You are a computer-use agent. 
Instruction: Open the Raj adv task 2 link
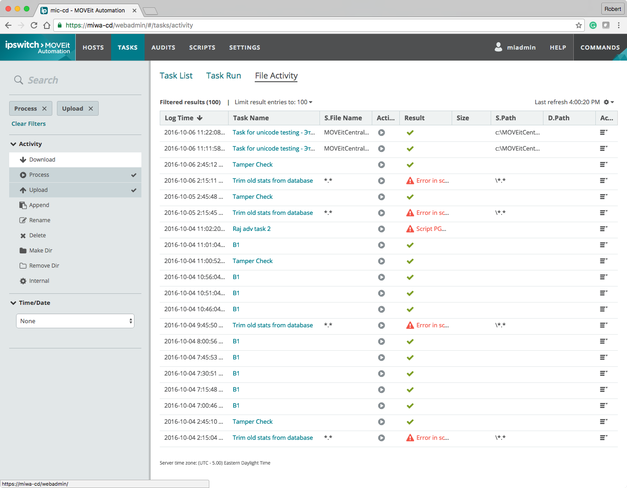point(252,229)
